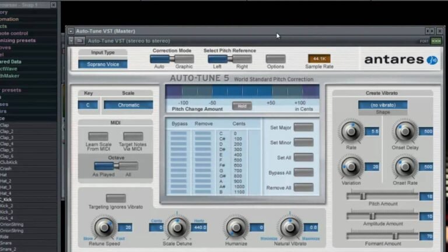This screenshot has width=448, height=252.
Task: Click the Retune Speed value field 20
Action: point(125,228)
